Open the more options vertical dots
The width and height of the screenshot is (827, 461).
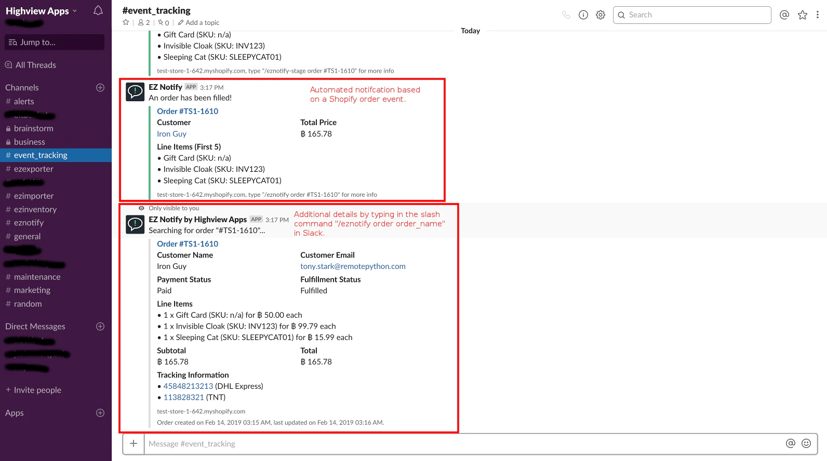[x=818, y=15]
